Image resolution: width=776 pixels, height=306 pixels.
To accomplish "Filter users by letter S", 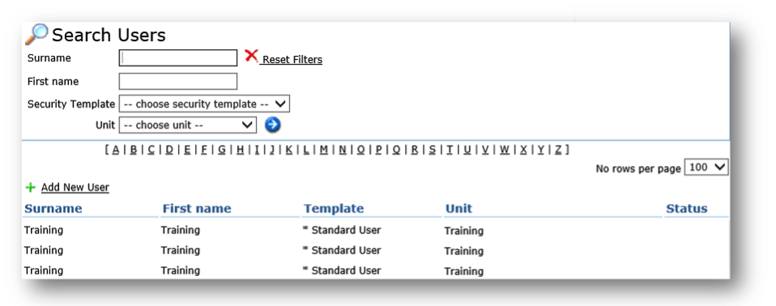I will (x=432, y=149).
